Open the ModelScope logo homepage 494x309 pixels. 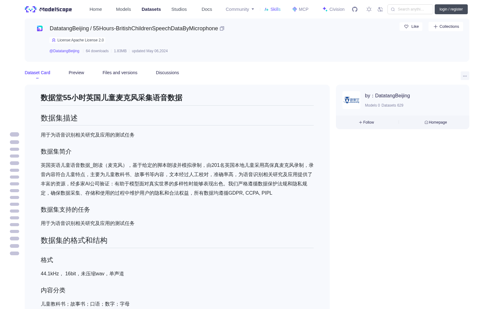click(x=48, y=9)
